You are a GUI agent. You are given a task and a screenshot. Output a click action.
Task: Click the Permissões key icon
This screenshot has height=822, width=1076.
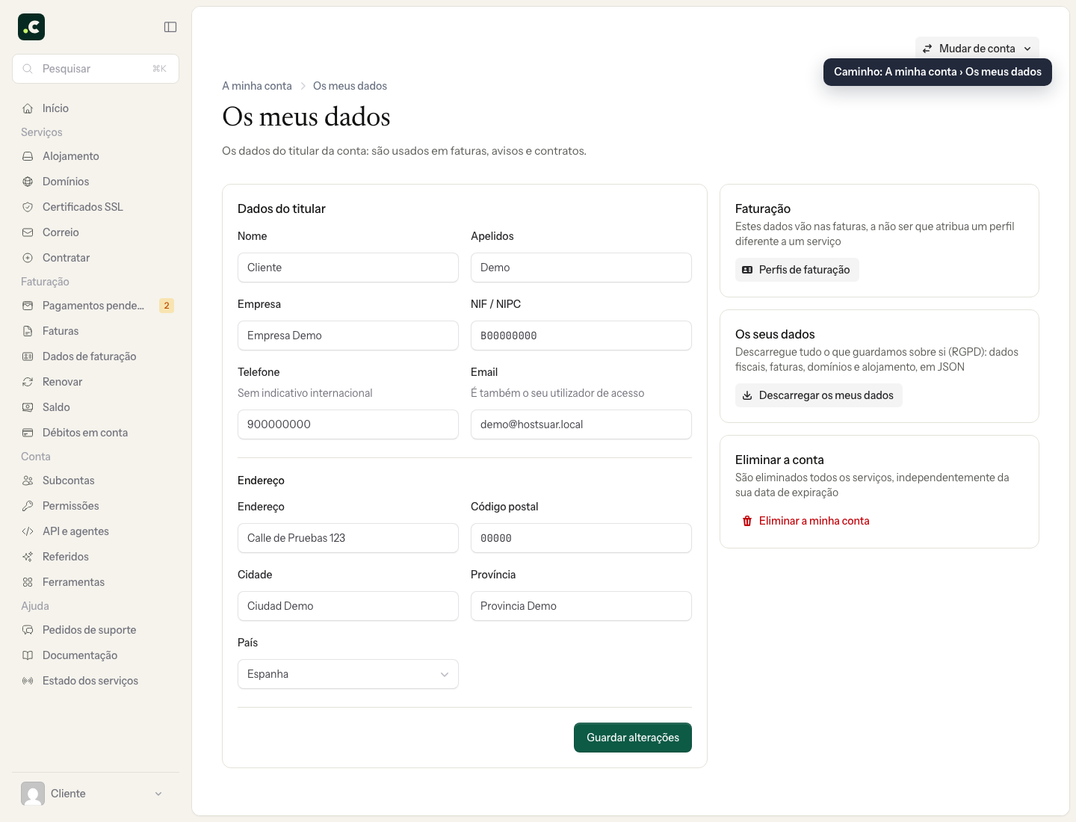coord(28,506)
